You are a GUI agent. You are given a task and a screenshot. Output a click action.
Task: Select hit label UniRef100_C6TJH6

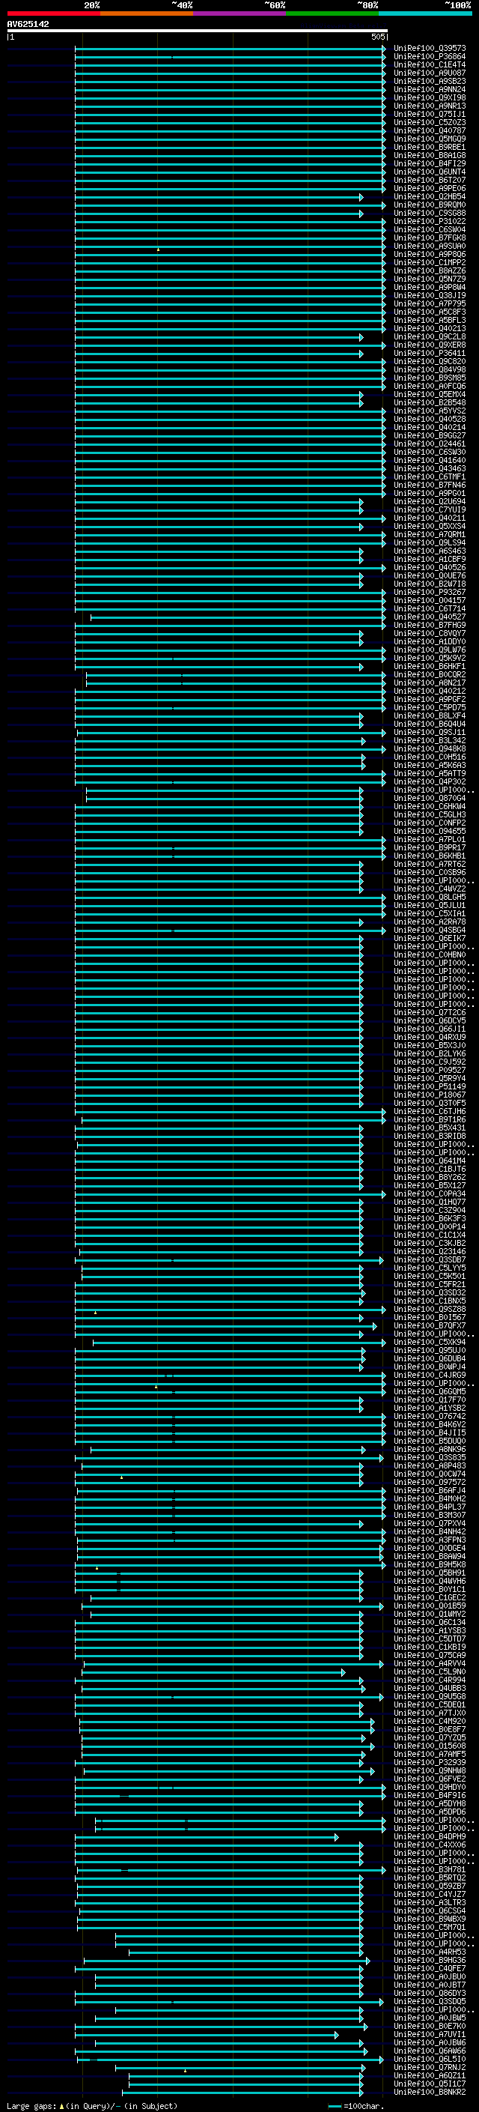[429, 1111]
